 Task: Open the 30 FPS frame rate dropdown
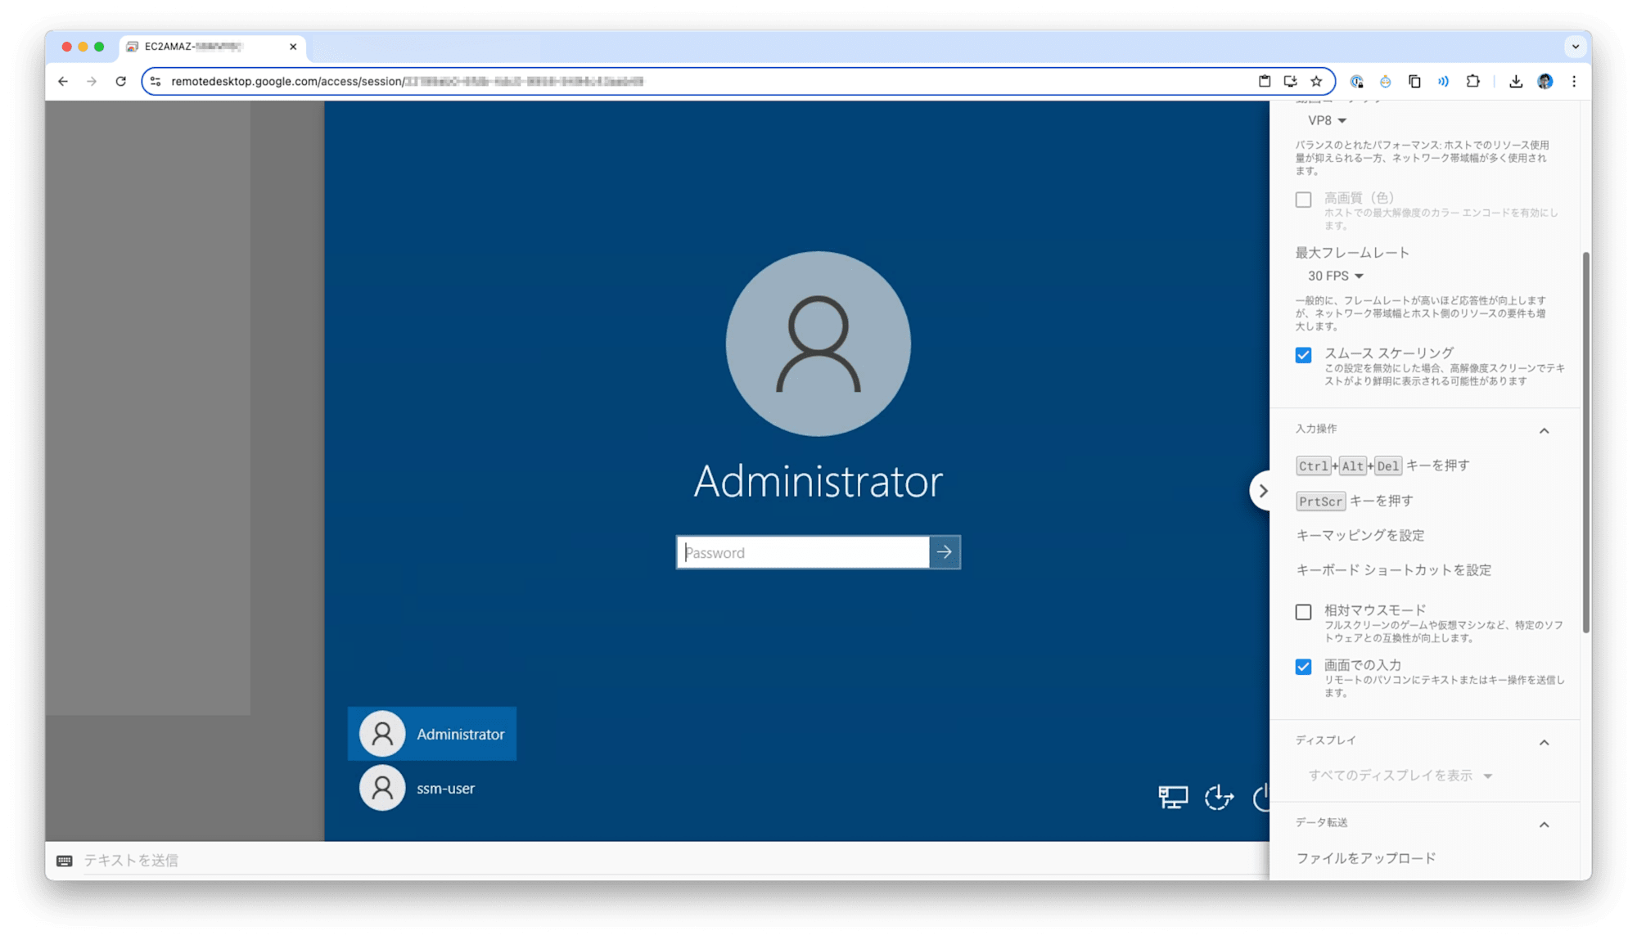pyautogui.click(x=1335, y=276)
